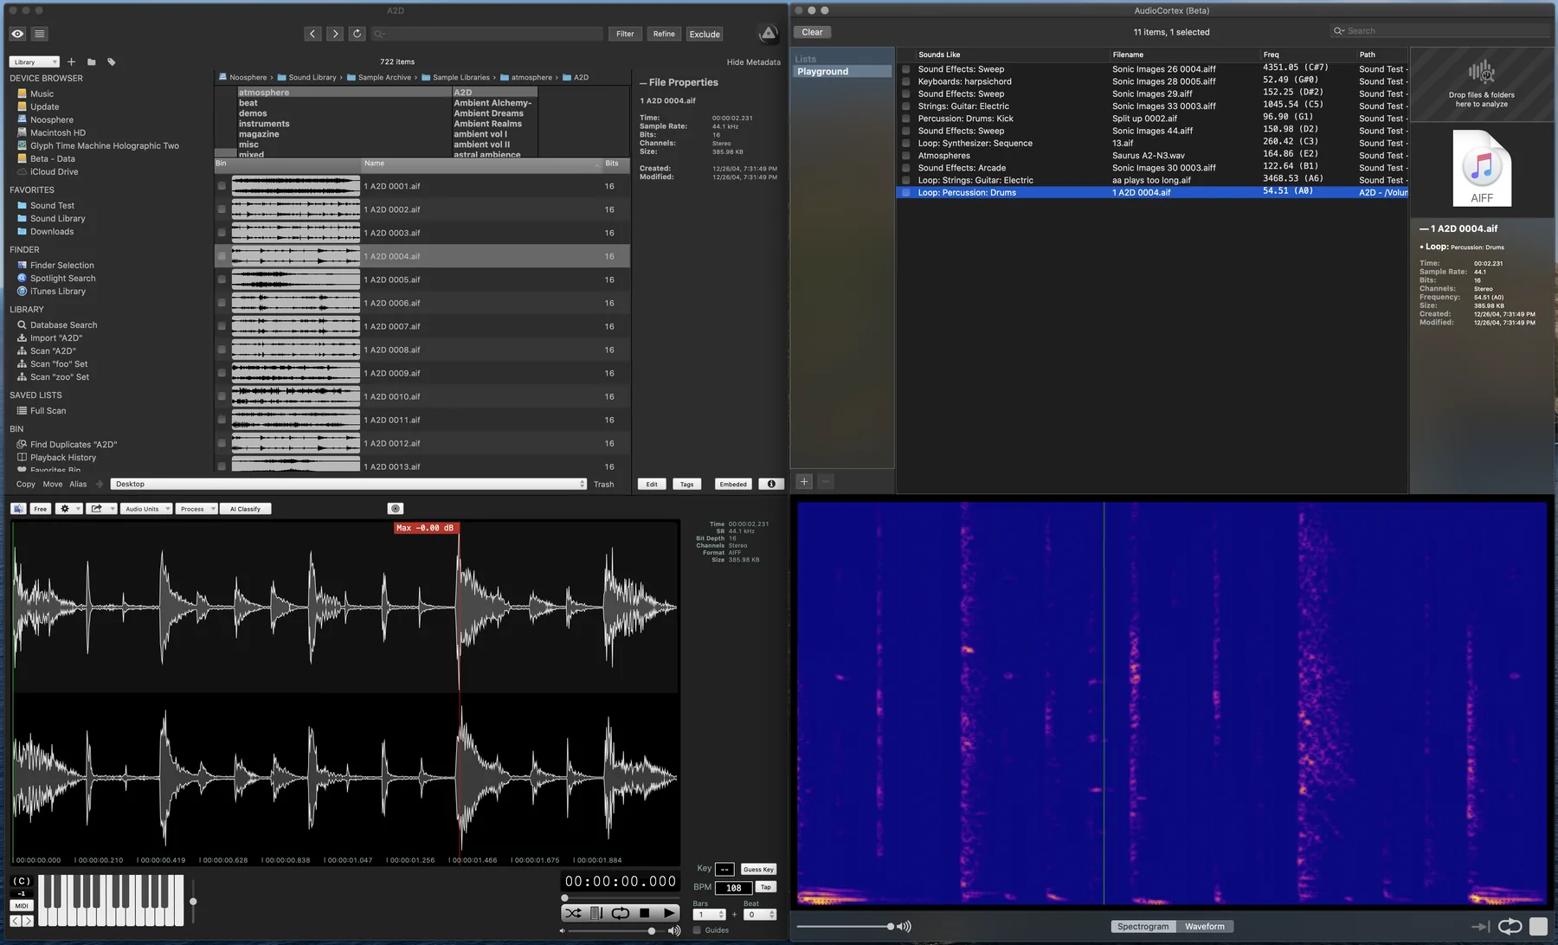Check the box for Sonic Images 26 0004.aiff
The image size is (1558, 945).
(906, 69)
